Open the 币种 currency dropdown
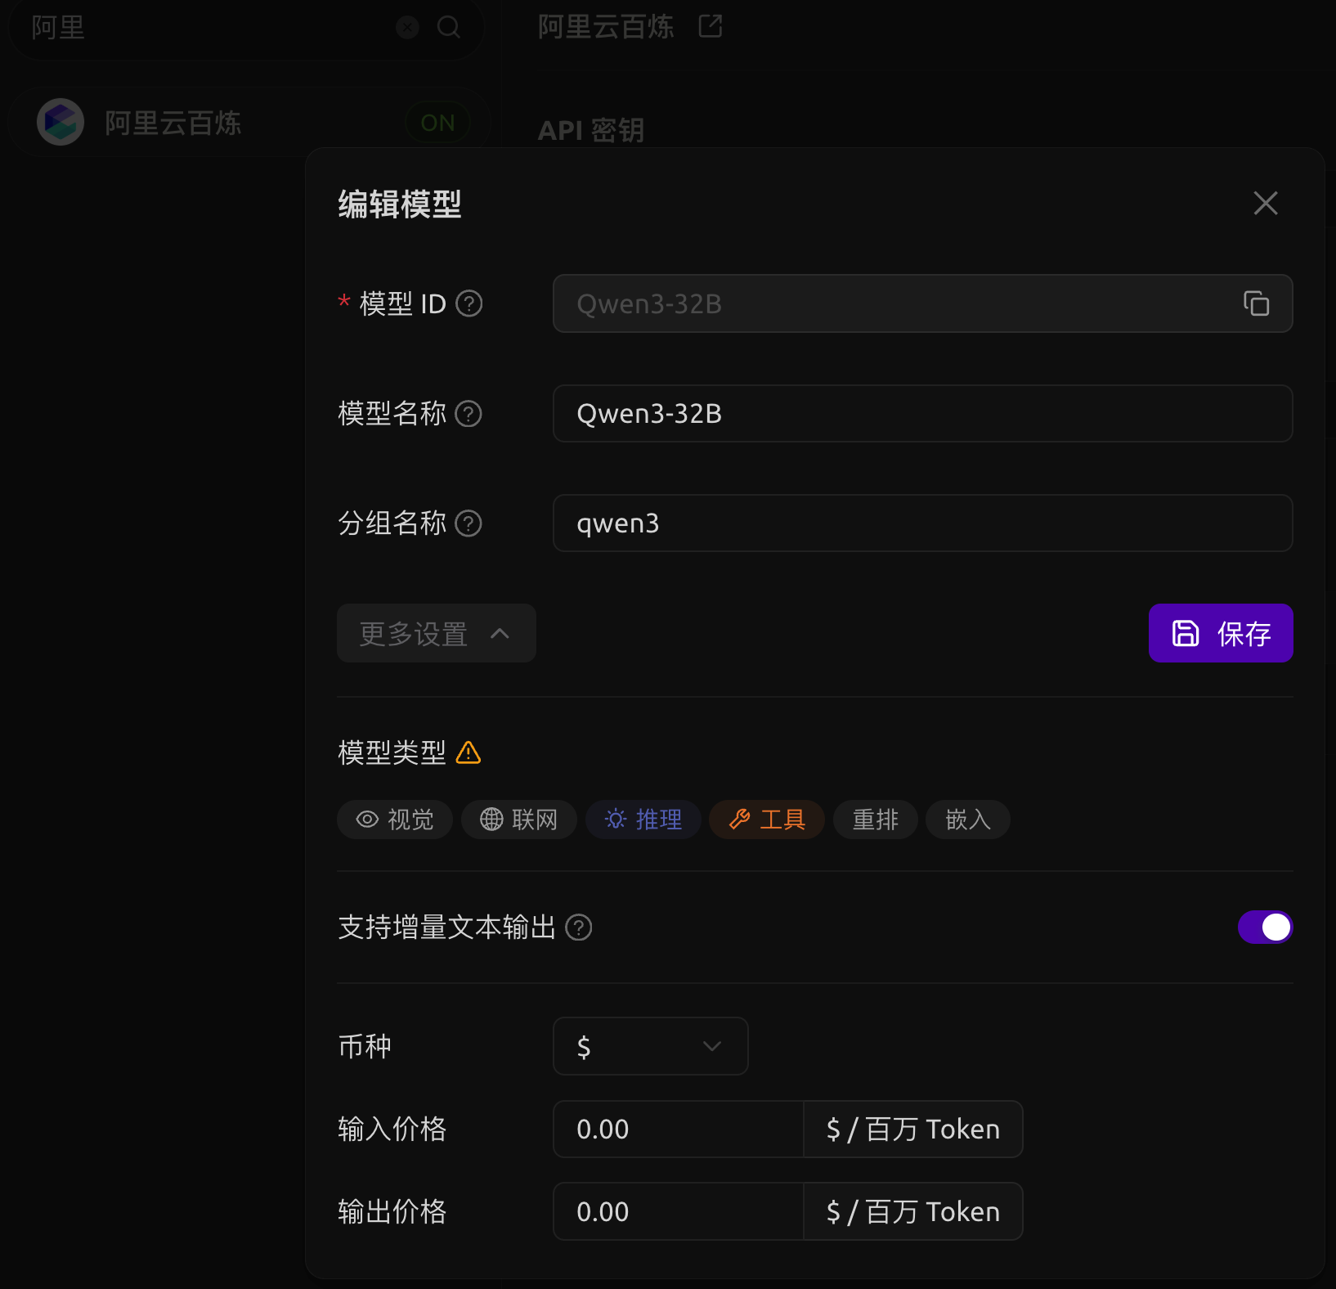The height and width of the screenshot is (1289, 1336). [x=650, y=1046]
